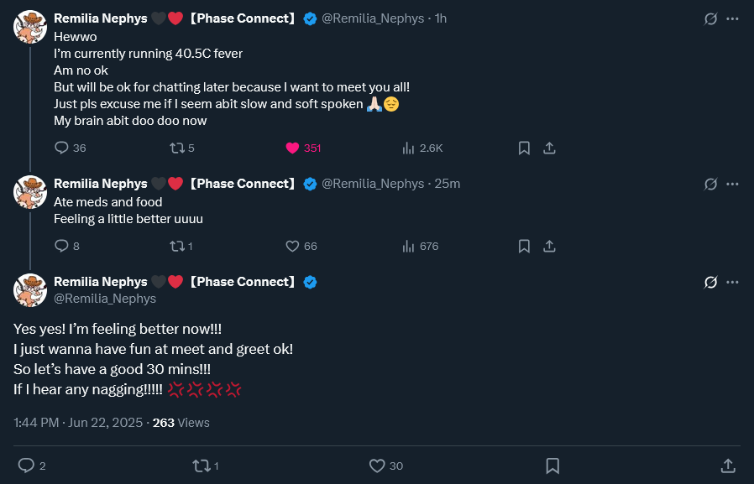Share the first fever tweet
The image size is (754, 484).
click(x=549, y=148)
